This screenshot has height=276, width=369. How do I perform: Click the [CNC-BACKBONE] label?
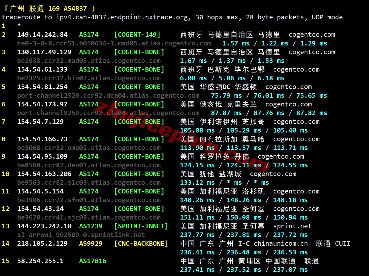pyautogui.click(x=141, y=243)
